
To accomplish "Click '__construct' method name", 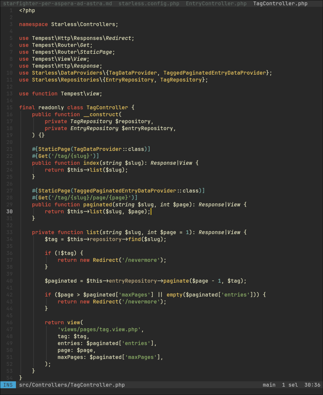I will [x=101, y=114].
